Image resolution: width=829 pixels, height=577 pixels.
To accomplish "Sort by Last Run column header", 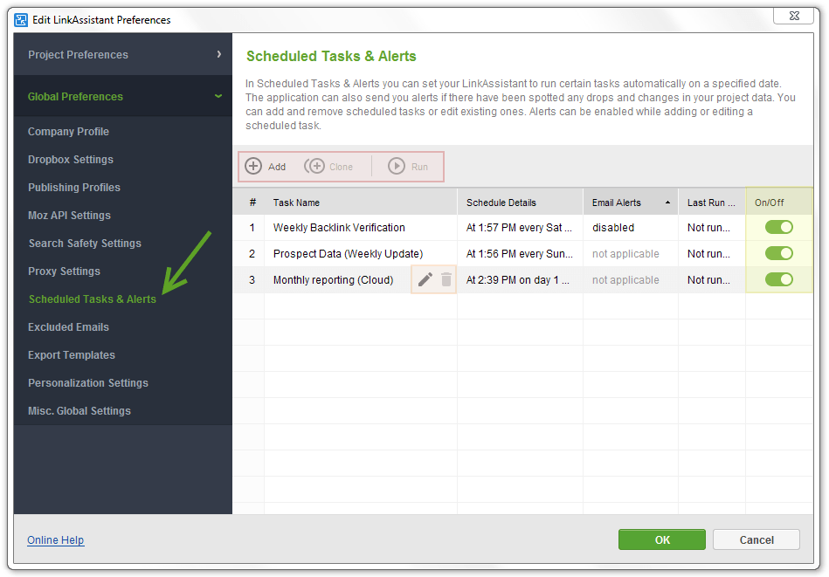I will tap(712, 203).
